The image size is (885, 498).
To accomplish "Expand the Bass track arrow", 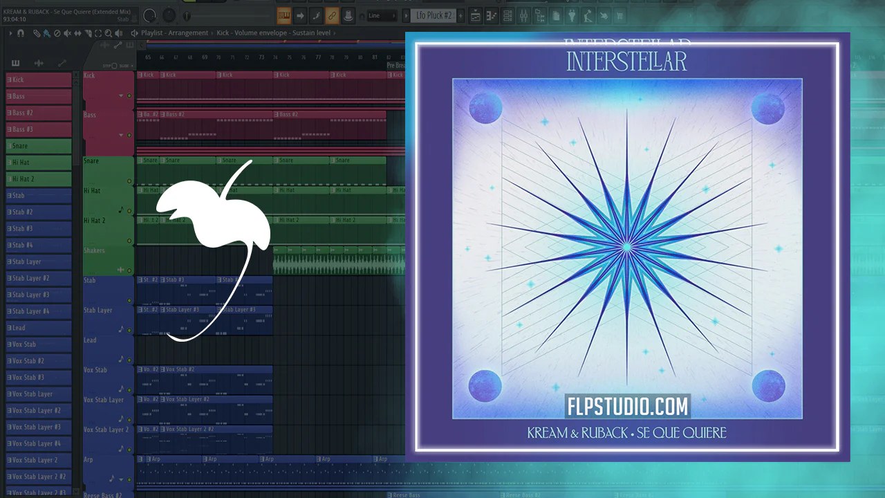I will point(121,135).
